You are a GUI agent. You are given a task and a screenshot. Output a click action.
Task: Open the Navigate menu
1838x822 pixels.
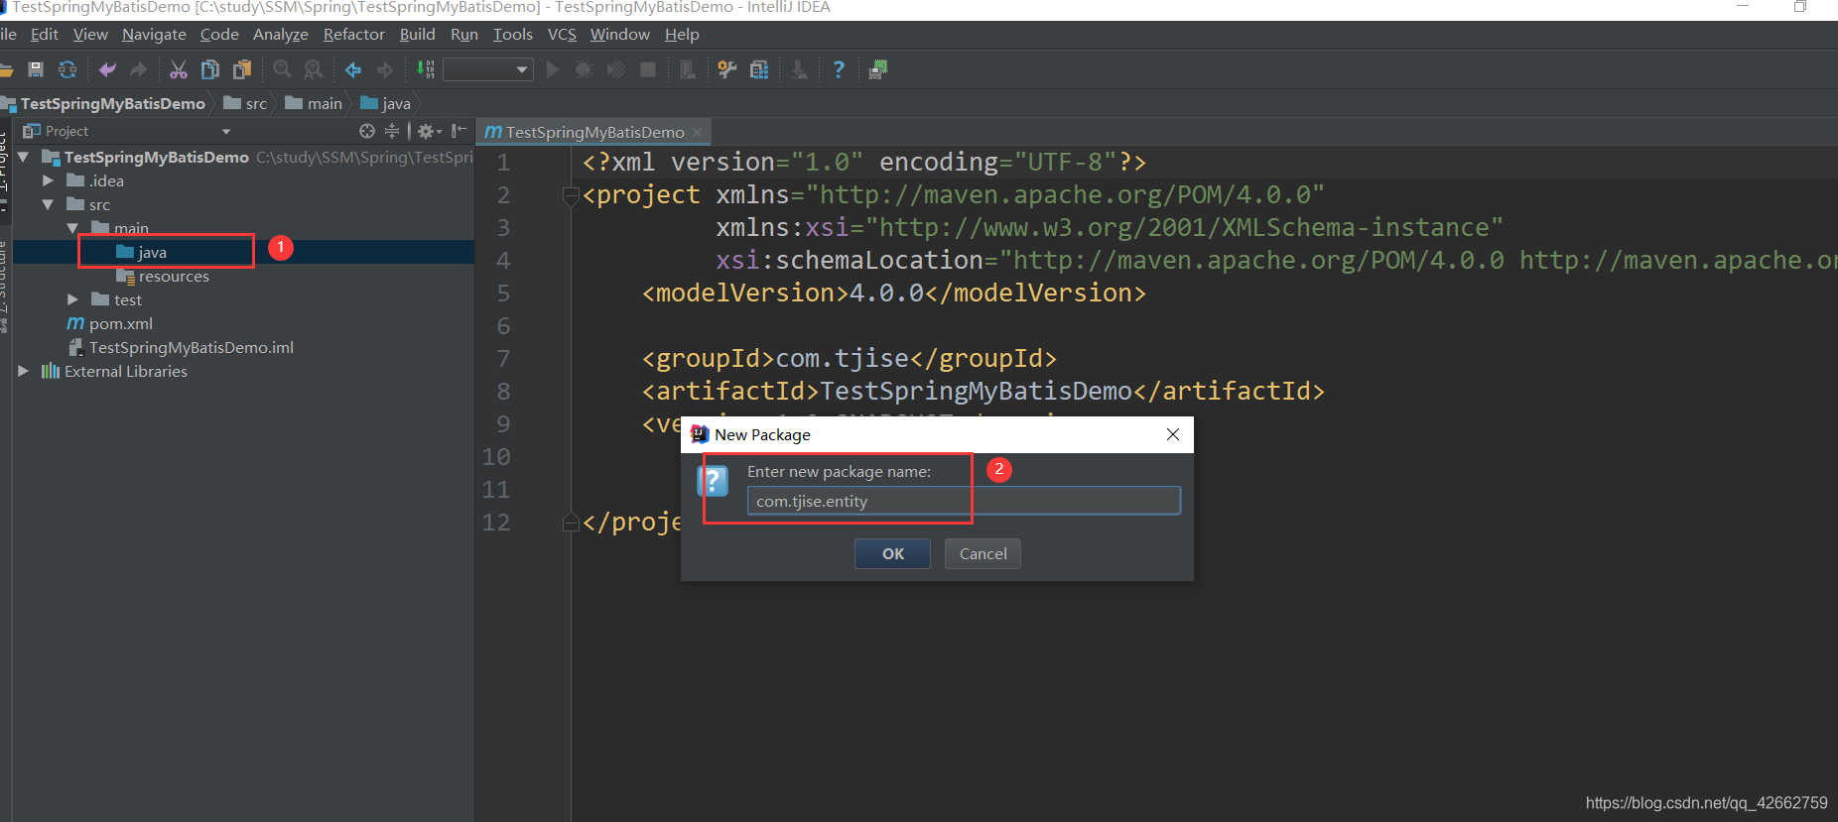(154, 34)
